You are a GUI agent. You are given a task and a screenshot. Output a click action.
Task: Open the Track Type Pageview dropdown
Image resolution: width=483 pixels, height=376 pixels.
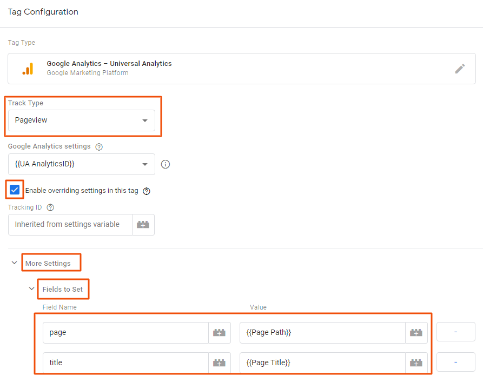(x=82, y=120)
